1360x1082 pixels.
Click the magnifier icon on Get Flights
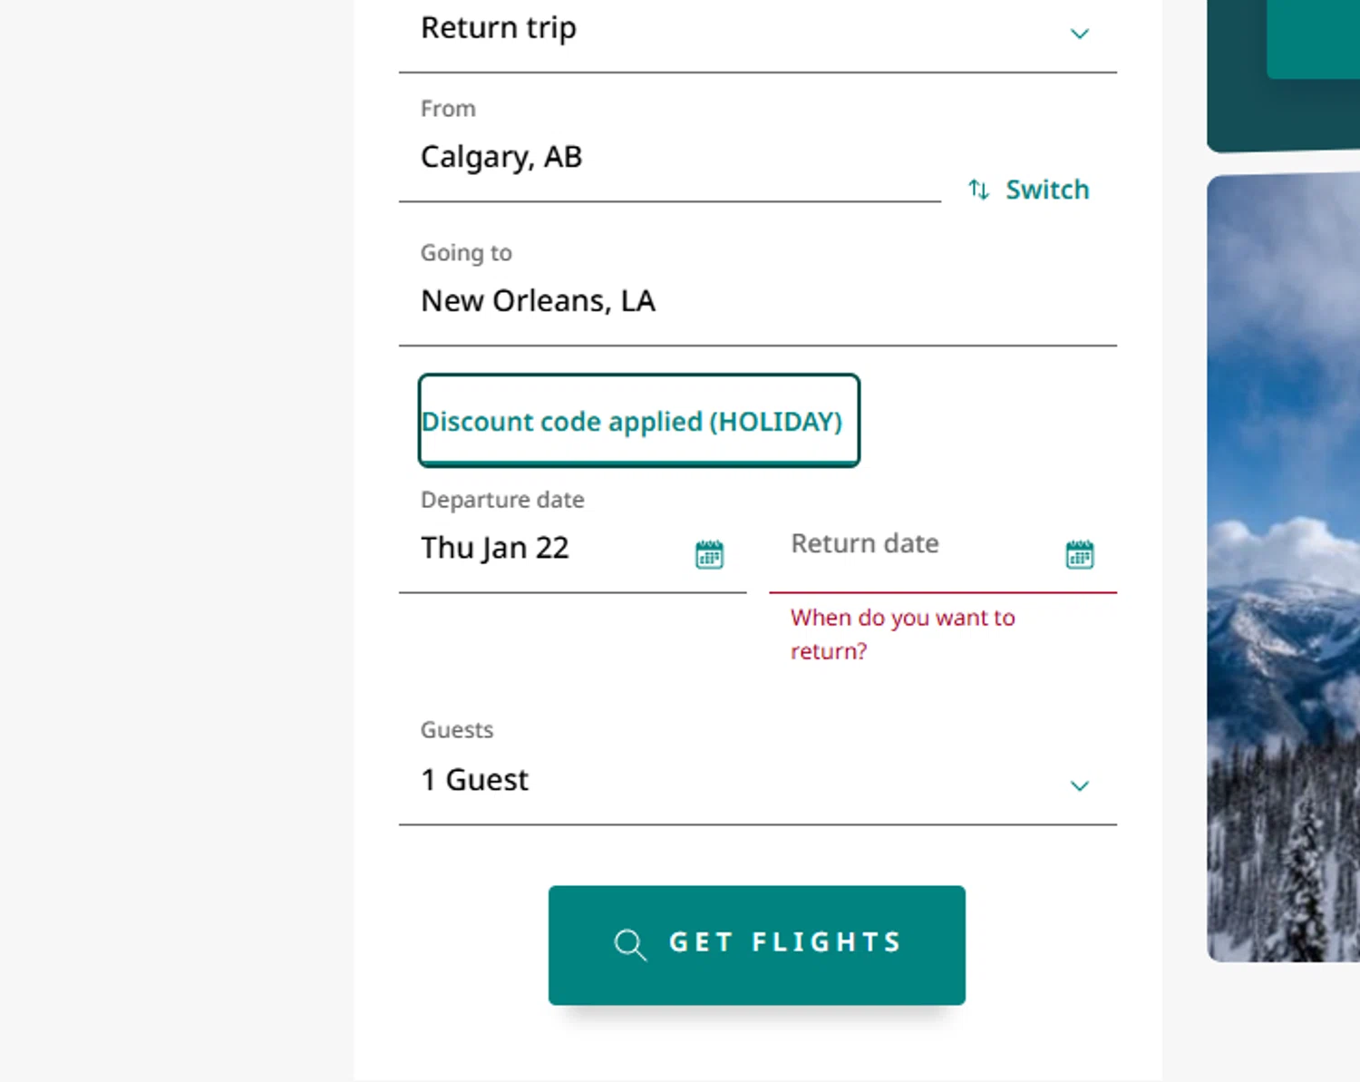[629, 944]
